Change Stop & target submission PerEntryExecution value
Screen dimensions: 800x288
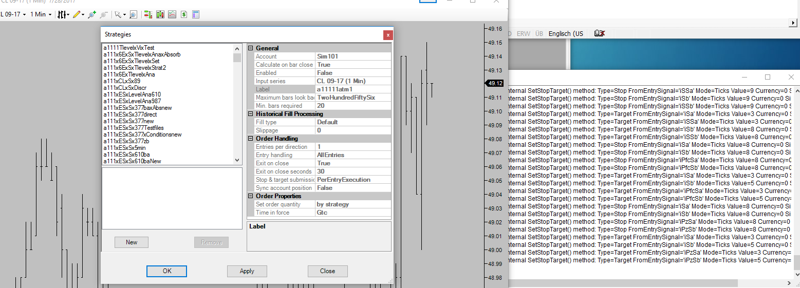click(x=353, y=180)
